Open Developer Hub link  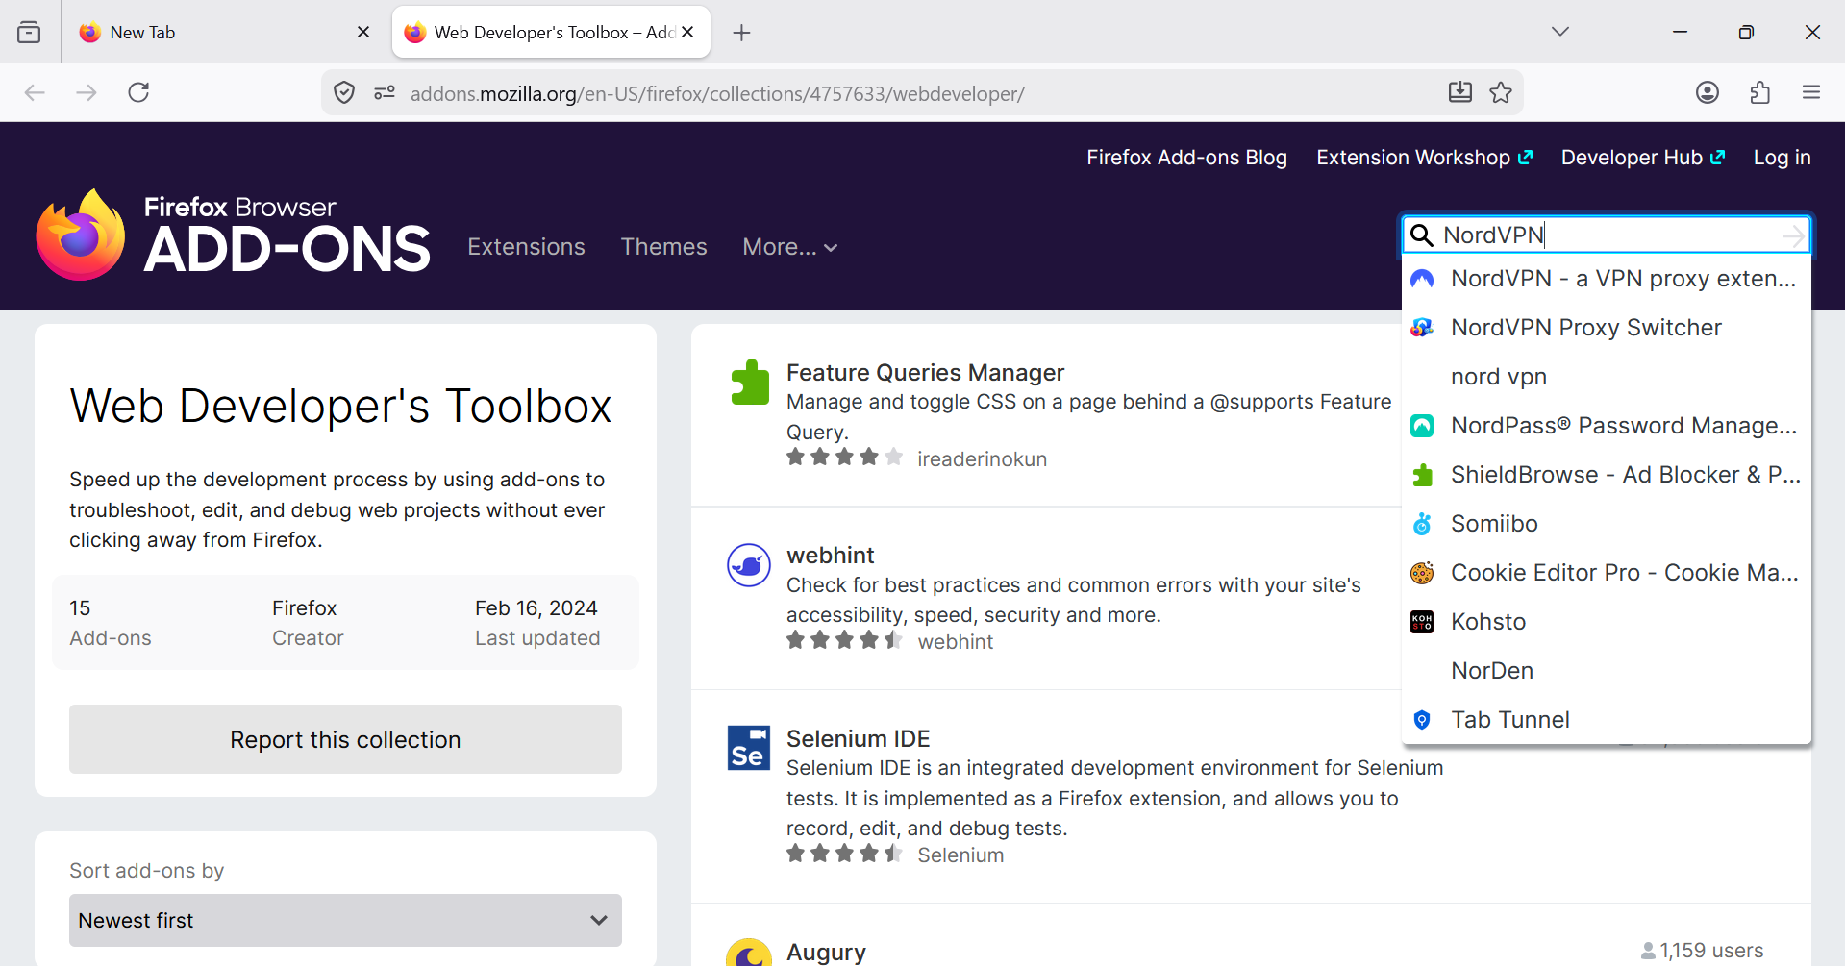click(x=1642, y=158)
